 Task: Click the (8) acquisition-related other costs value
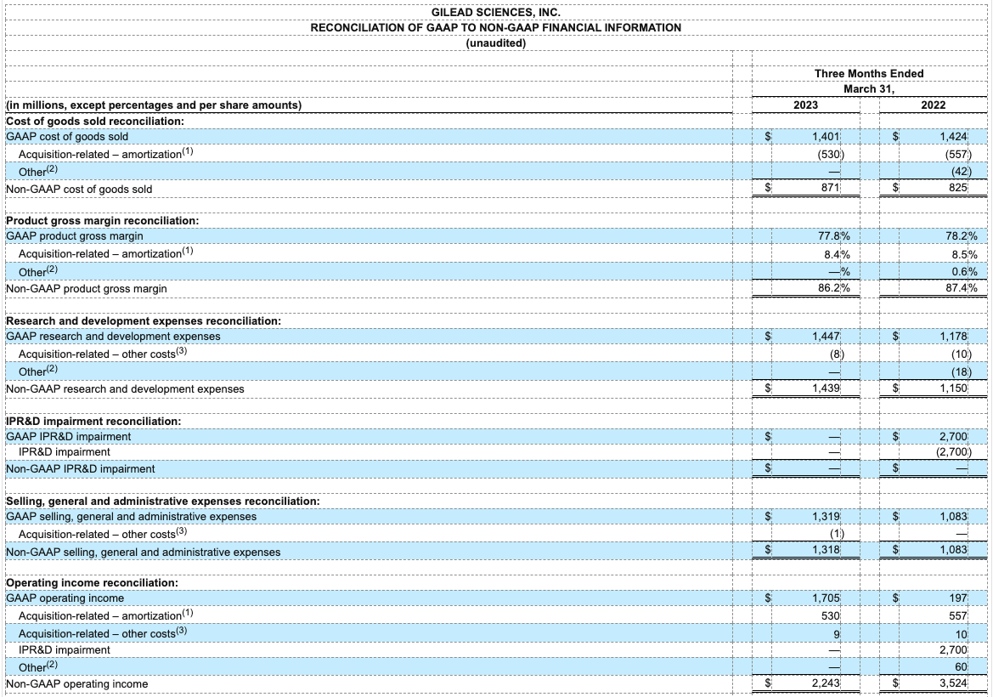point(838,354)
